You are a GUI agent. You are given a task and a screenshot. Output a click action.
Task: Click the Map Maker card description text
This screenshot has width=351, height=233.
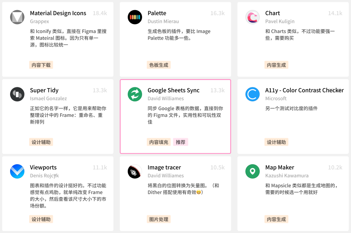(301, 189)
